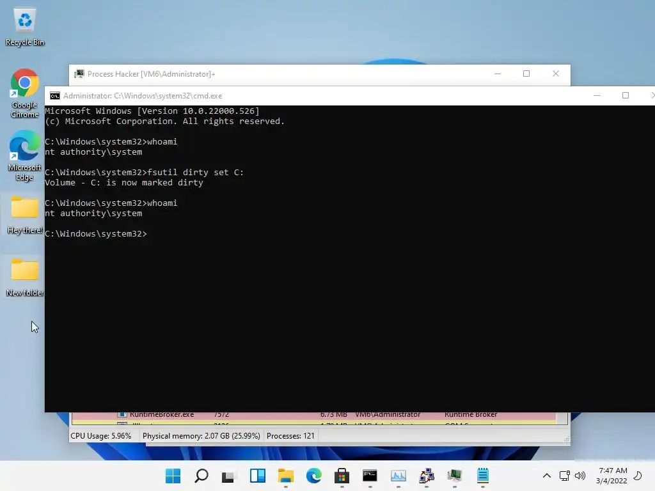Click Processes: 121 status entry
This screenshot has width=655, height=491.
coord(290,436)
